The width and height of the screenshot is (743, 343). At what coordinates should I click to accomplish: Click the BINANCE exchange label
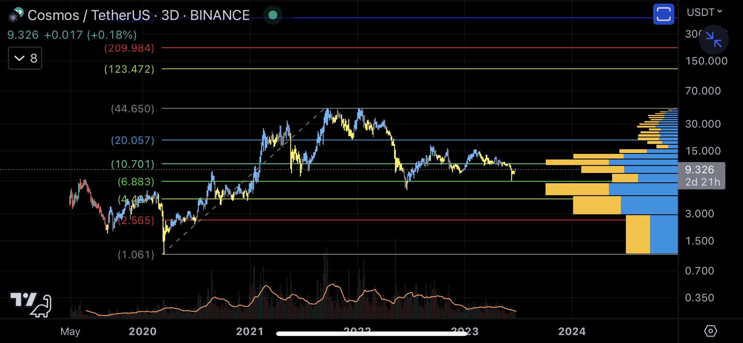click(x=220, y=15)
